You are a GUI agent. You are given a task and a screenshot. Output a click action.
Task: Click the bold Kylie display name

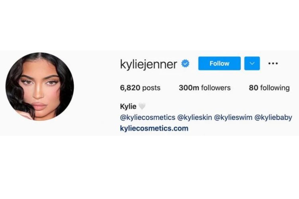click(x=128, y=106)
